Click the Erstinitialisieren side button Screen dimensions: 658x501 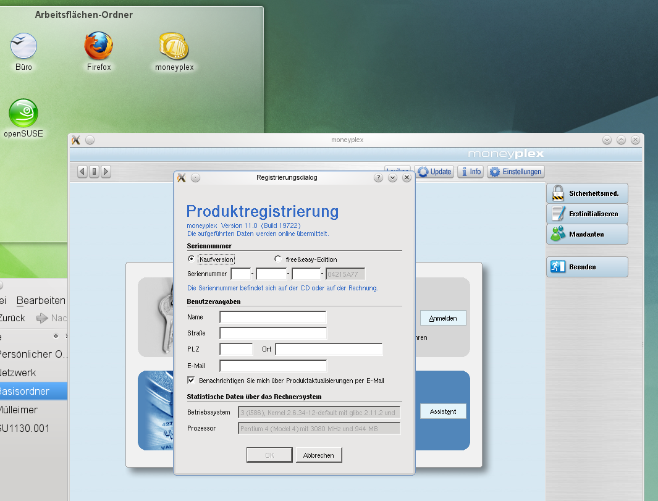[587, 214]
